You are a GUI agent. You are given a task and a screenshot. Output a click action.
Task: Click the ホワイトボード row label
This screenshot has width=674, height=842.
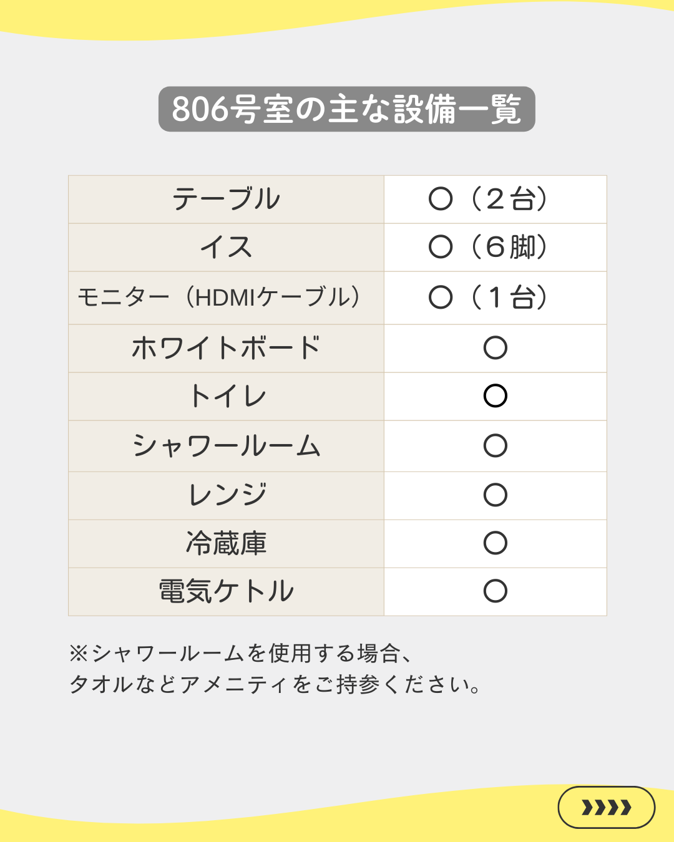(x=226, y=348)
